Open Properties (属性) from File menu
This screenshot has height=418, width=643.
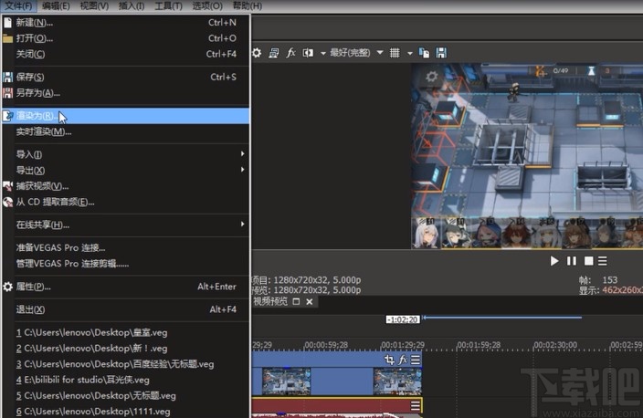33,287
